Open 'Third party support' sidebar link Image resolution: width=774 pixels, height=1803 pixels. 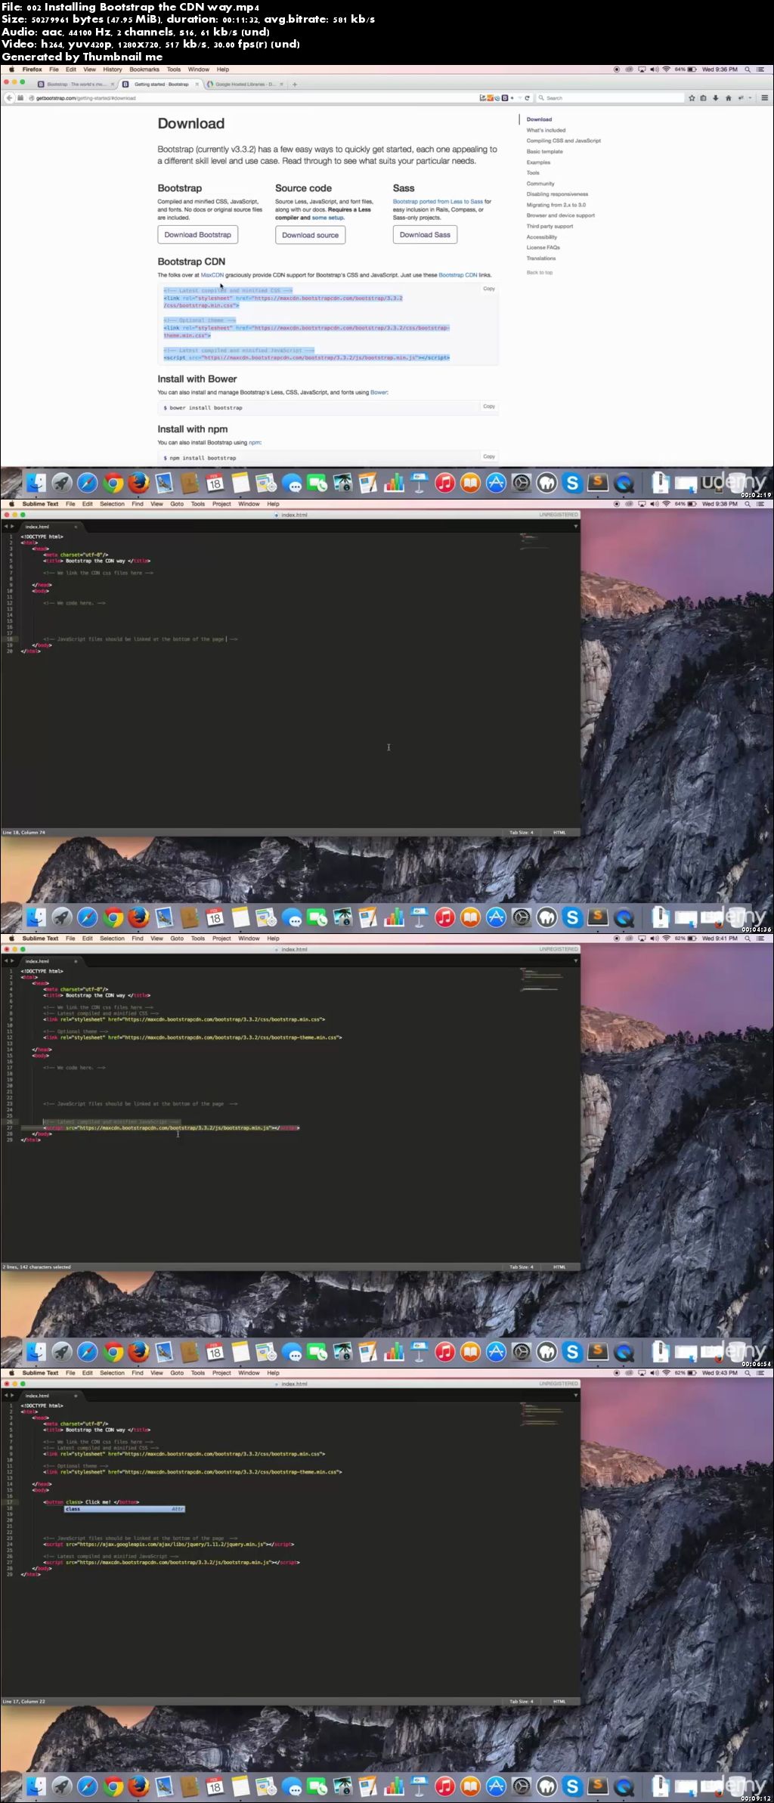pos(550,226)
